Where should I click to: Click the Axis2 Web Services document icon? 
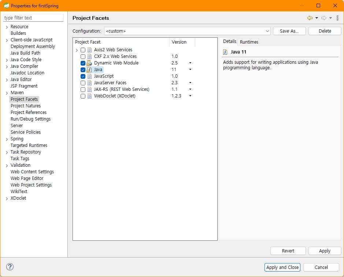coord(89,50)
